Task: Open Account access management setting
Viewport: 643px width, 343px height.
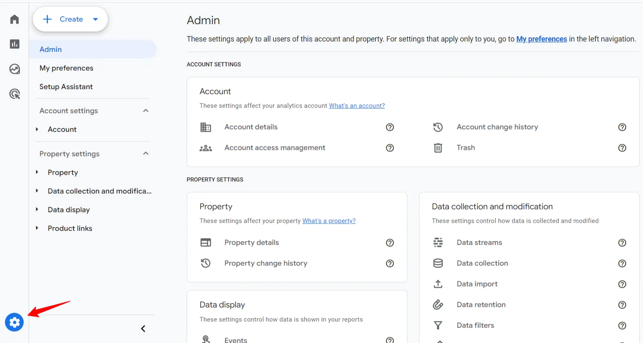Action: [x=275, y=148]
